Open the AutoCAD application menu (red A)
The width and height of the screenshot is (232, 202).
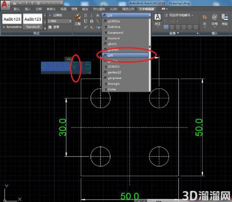(x=5, y=5)
